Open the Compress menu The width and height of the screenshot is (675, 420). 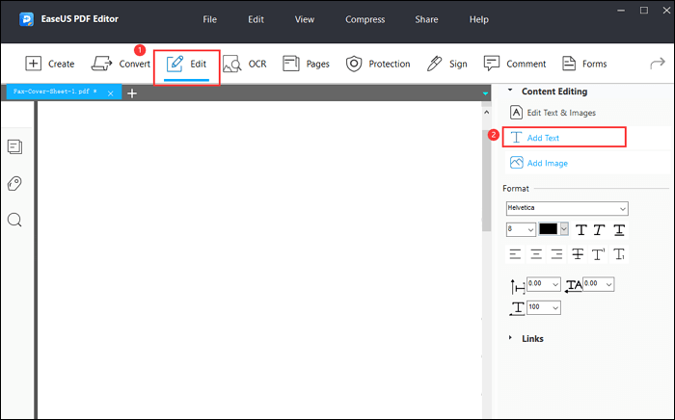click(x=364, y=19)
